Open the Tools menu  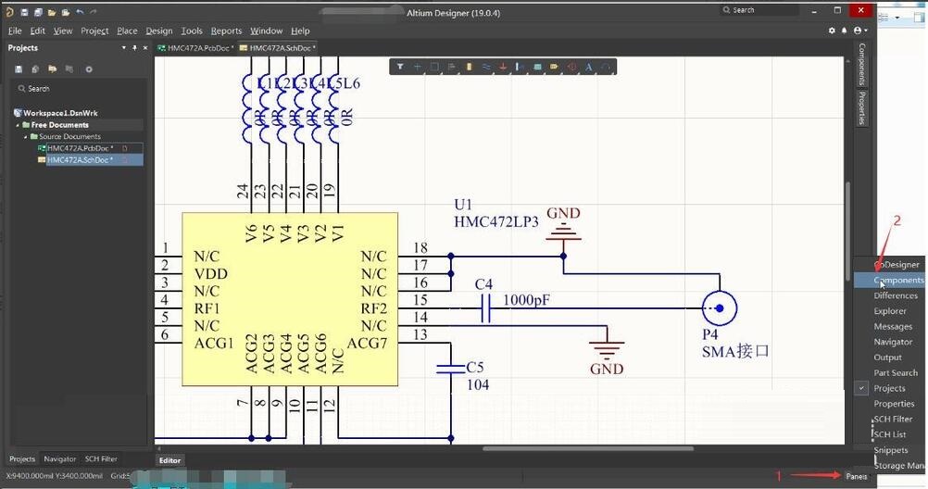click(x=191, y=31)
